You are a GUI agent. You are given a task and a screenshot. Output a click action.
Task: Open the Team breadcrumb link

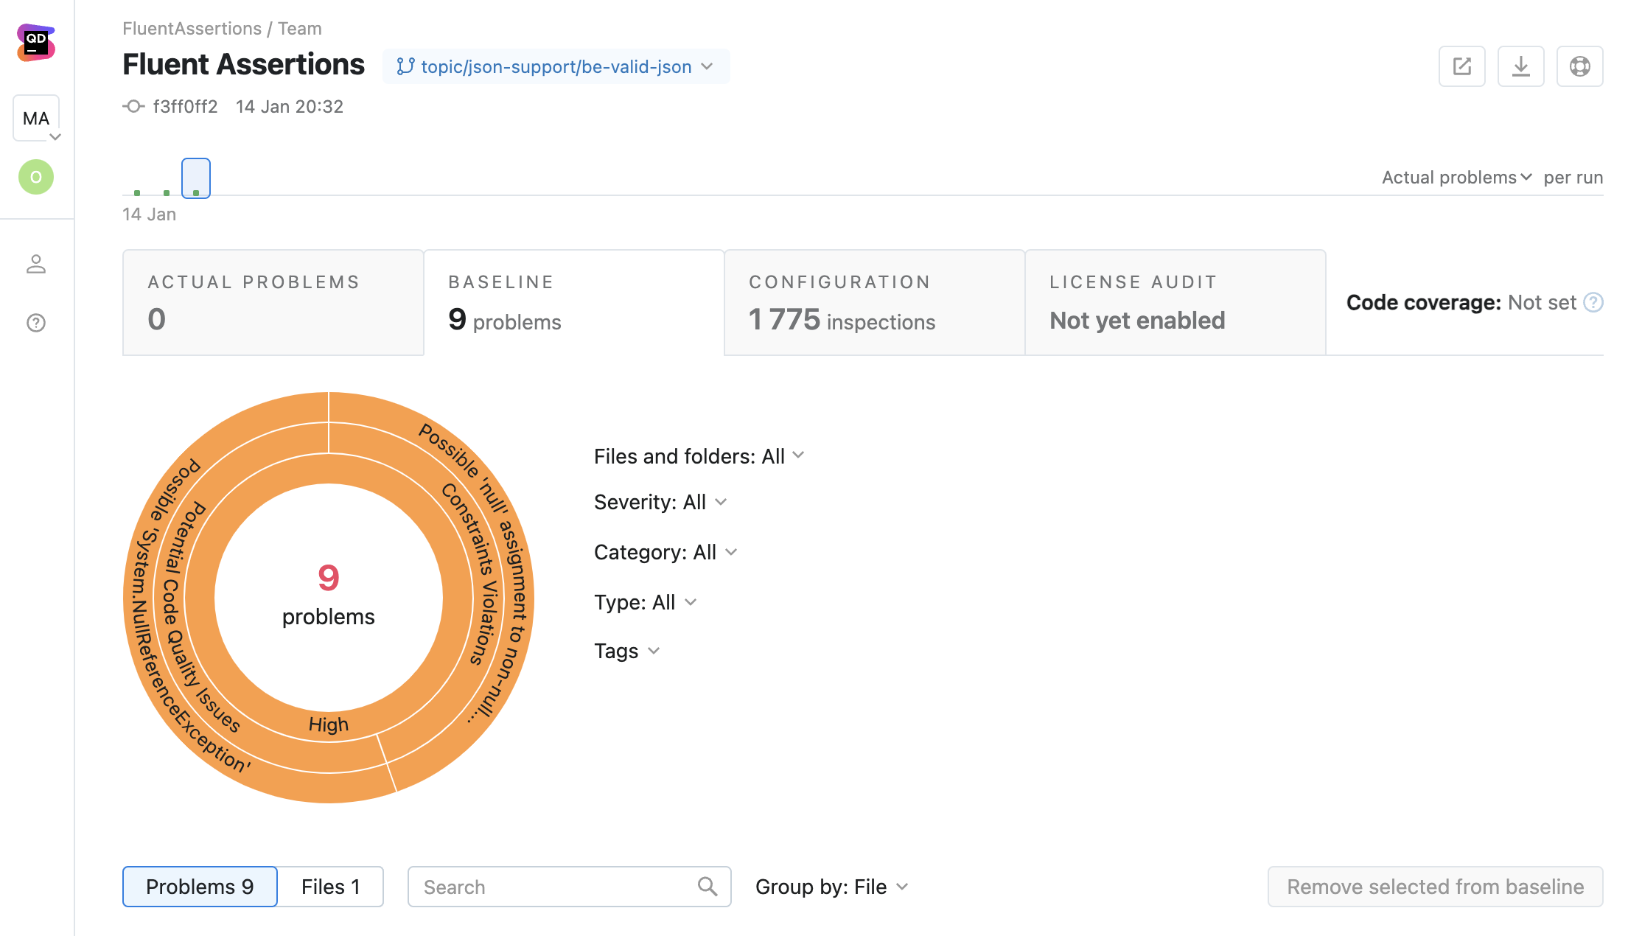[x=299, y=29]
